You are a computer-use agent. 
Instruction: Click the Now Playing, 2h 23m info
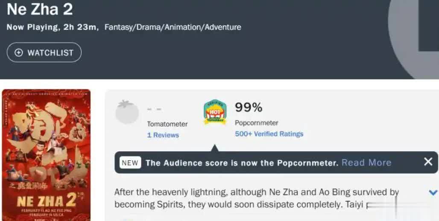point(53,27)
